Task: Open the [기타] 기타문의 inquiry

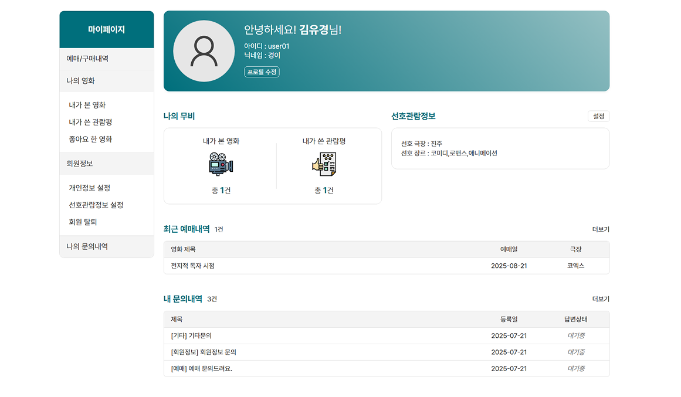Action: (191, 336)
